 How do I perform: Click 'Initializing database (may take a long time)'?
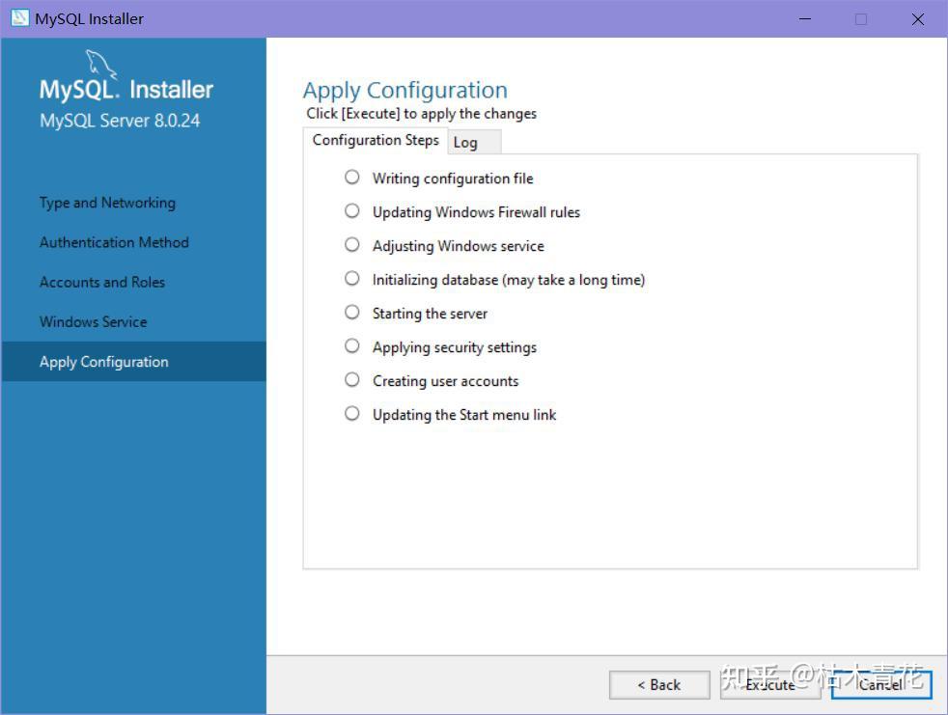tap(509, 280)
